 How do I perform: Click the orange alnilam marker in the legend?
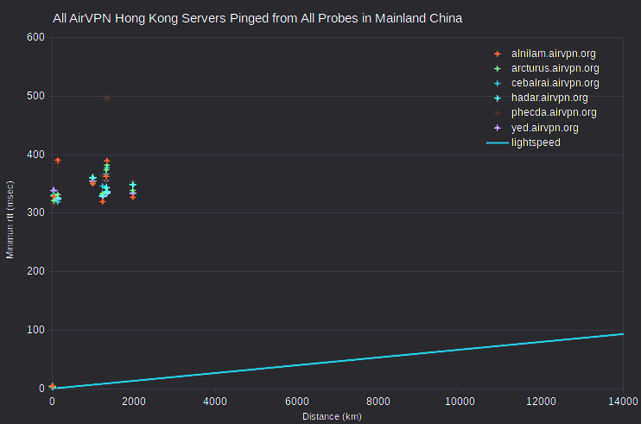tap(497, 54)
